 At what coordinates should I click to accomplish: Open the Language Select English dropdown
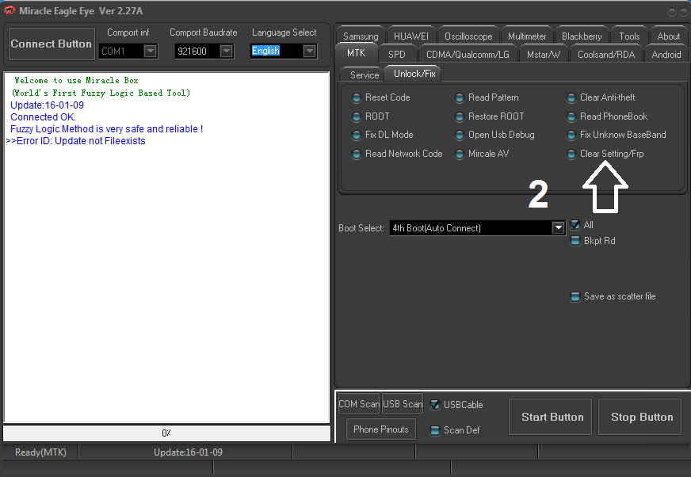click(x=309, y=52)
